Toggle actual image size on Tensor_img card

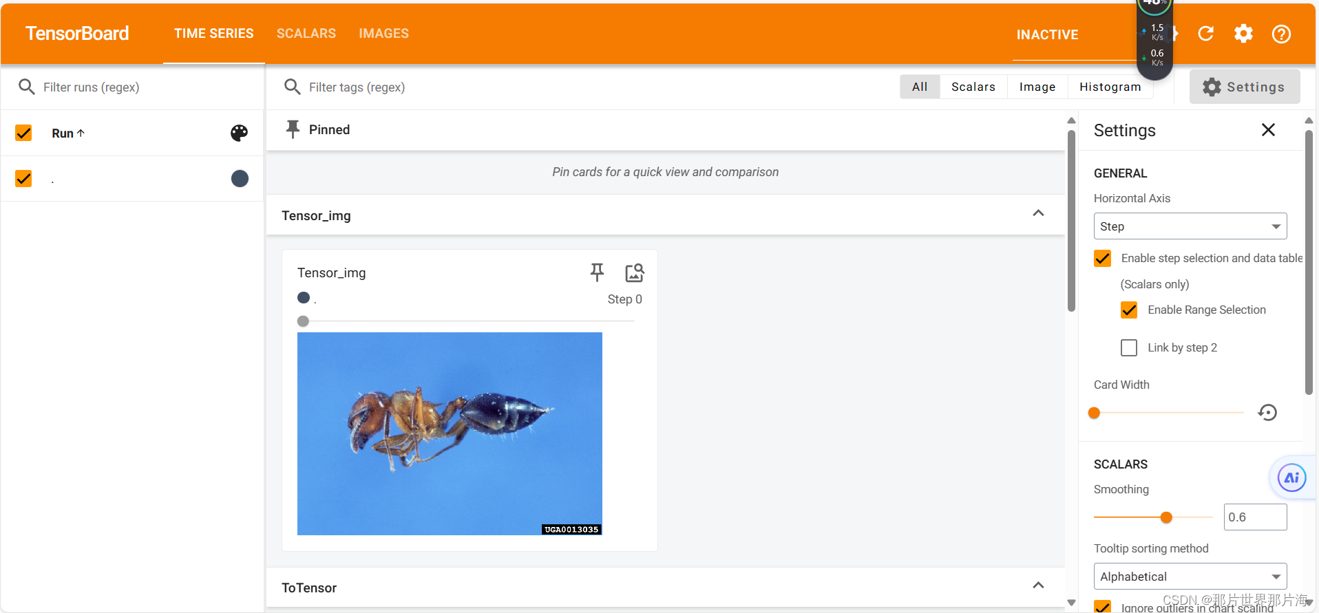pyautogui.click(x=634, y=273)
